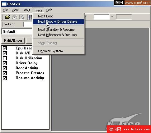
Task: Click the Boot Activity label
Action: click(x=27, y=68)
